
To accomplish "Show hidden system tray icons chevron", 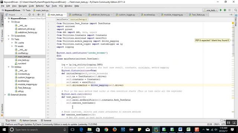I will 203,130.
